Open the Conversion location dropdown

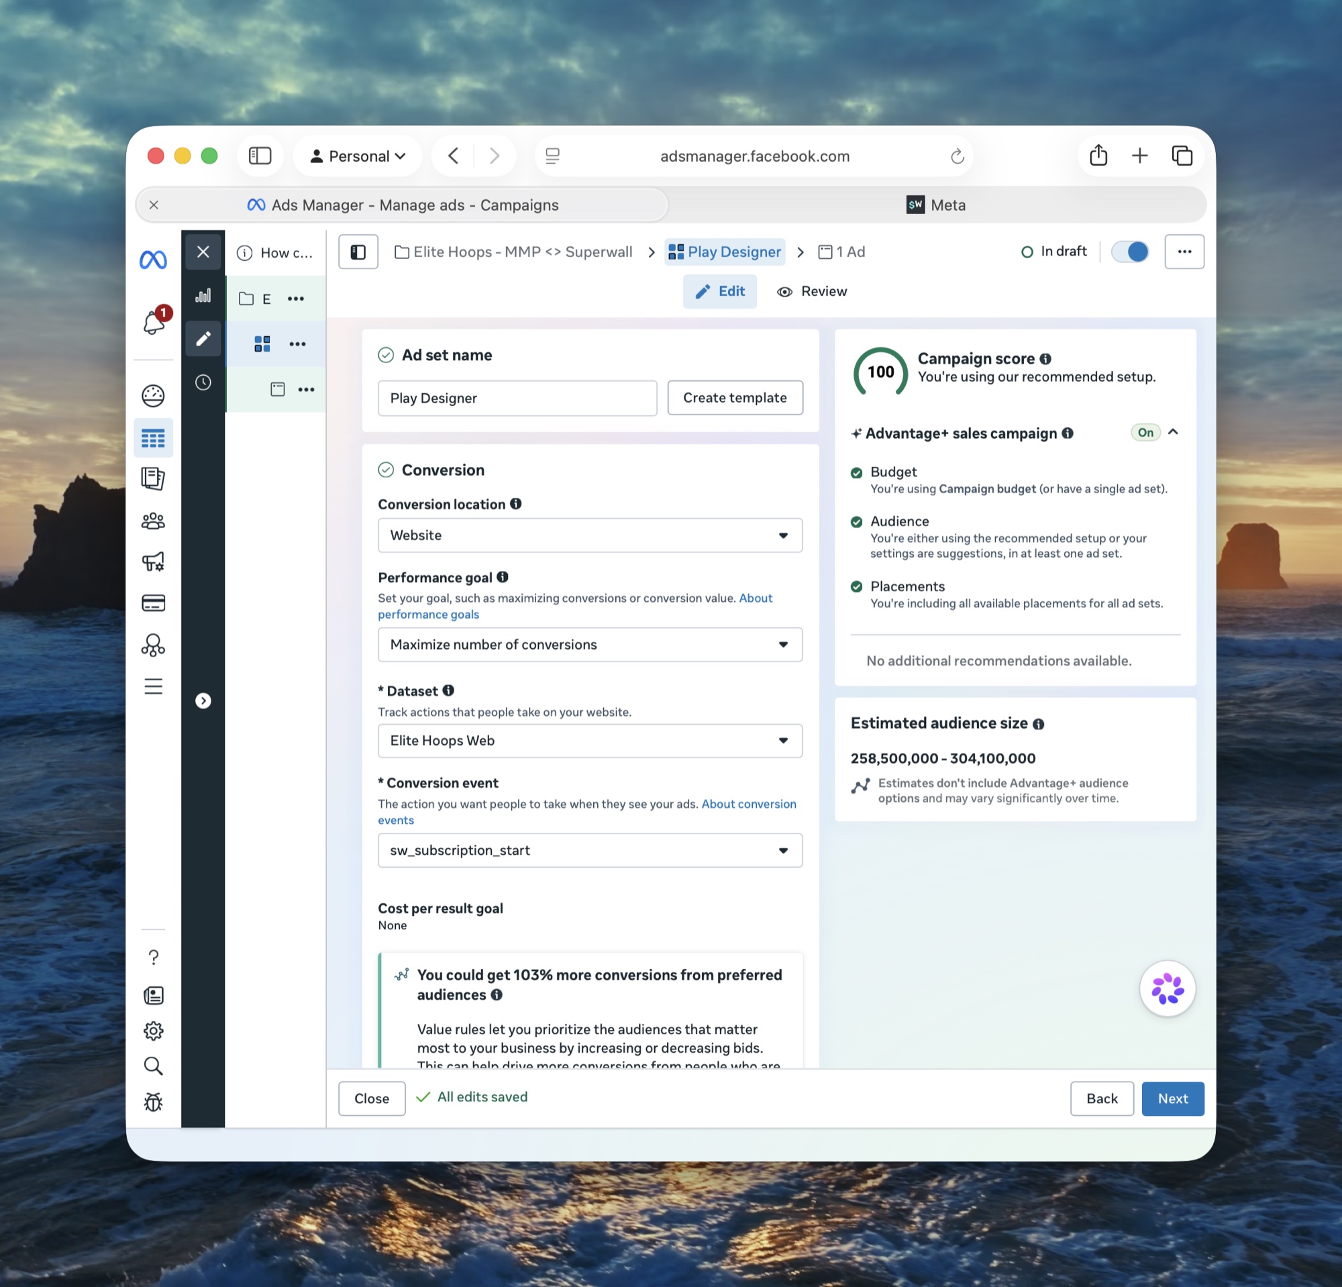(x=590, y=535)
